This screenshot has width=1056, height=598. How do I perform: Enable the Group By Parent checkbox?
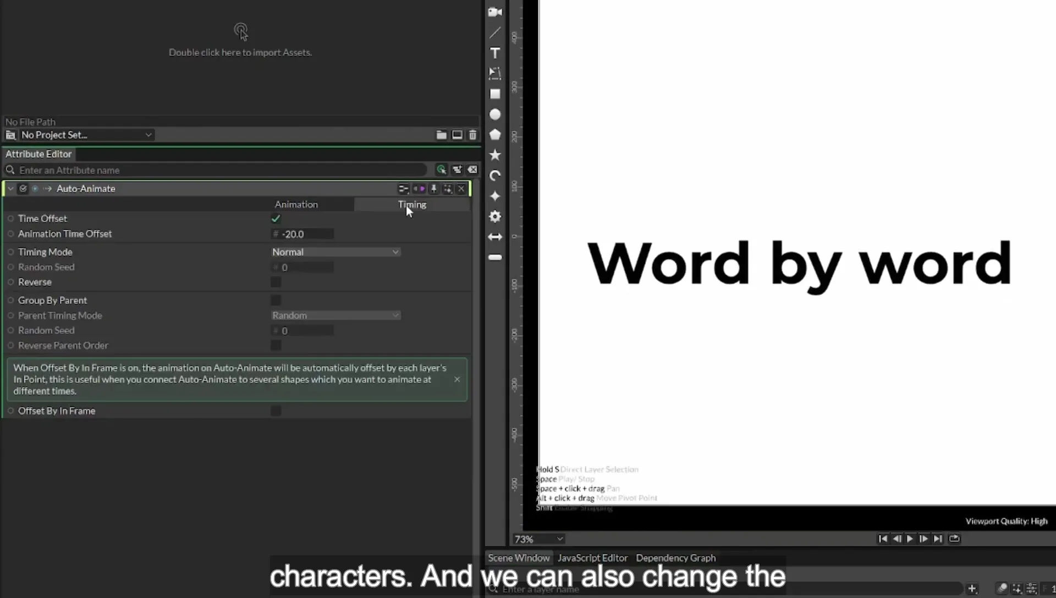tap(276, 300)
